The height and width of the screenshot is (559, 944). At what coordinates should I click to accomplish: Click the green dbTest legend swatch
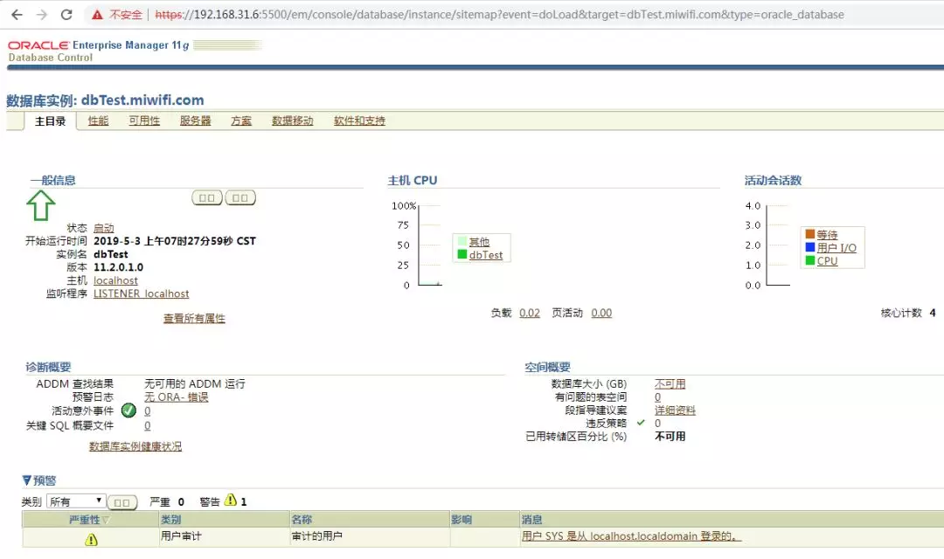pos(462,254)
